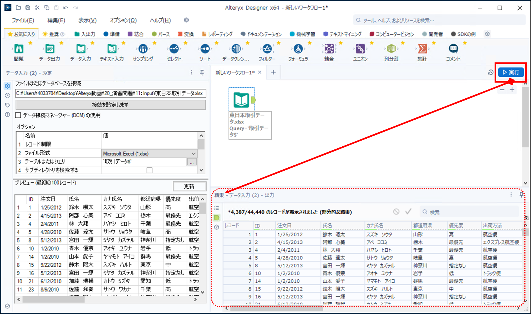Check サブディレクトリを検索する option box

point(149,170)
